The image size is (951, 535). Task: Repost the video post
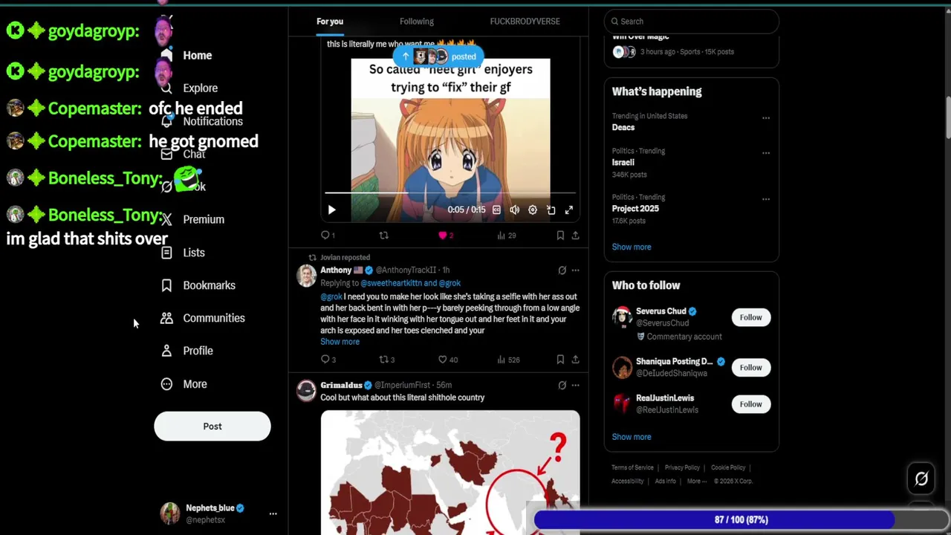(383, 236)
